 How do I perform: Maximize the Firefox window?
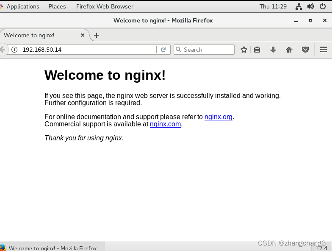point(310,20)
